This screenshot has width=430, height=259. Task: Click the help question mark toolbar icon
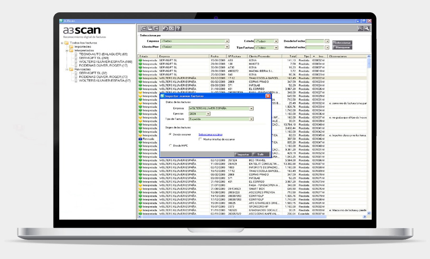[x=179, y=28]
